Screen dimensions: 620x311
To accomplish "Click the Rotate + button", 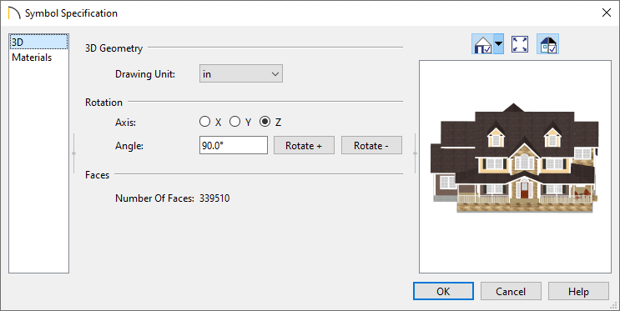I will pyautogui.click(x=304, y=145).
